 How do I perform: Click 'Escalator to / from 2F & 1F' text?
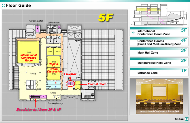[x=39, y=109]
